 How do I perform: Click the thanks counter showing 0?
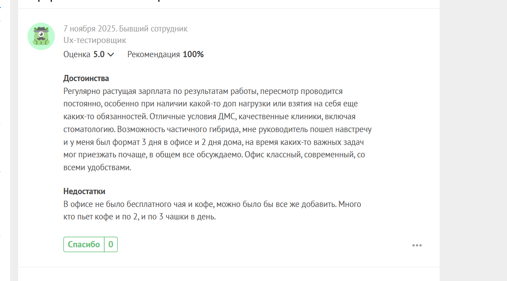(x=111, y=244)
